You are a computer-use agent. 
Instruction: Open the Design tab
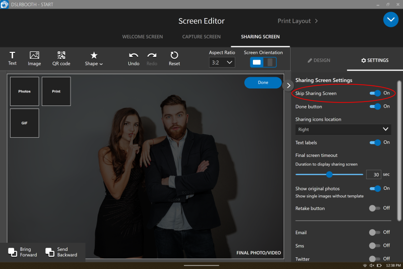coord(319,60)
